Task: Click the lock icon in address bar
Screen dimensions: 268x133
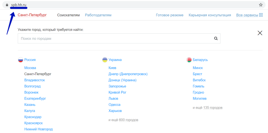Action: click(7, 5)
